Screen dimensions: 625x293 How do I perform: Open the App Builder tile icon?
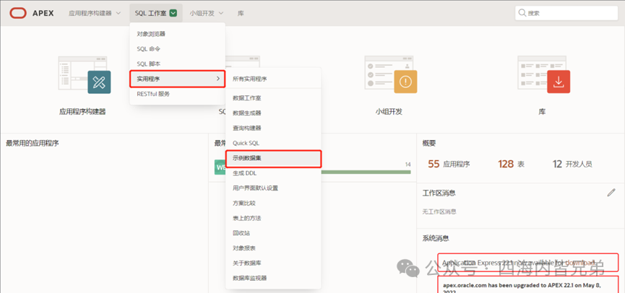[x=85, y=74]
